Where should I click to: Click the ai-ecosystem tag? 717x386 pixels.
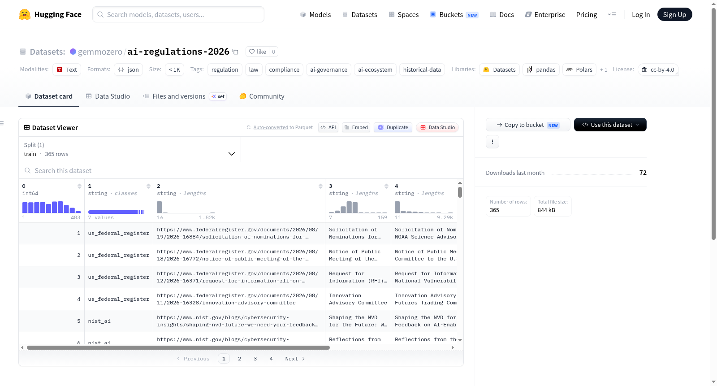point(375,69)
